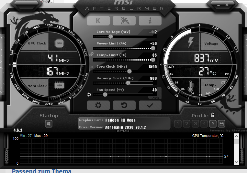Image resolution: width=247 pixels, height=173 pixels.
Task: Select profile slot 5
Action: point(213,124)
